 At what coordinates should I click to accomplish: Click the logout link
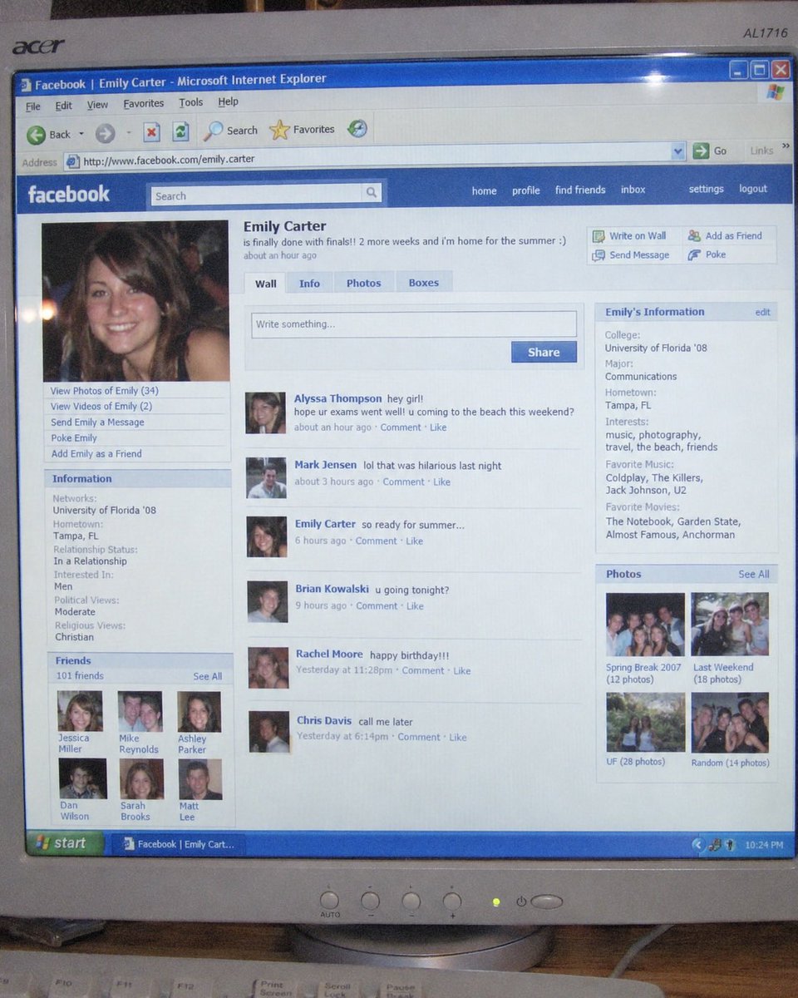(753, 189)
